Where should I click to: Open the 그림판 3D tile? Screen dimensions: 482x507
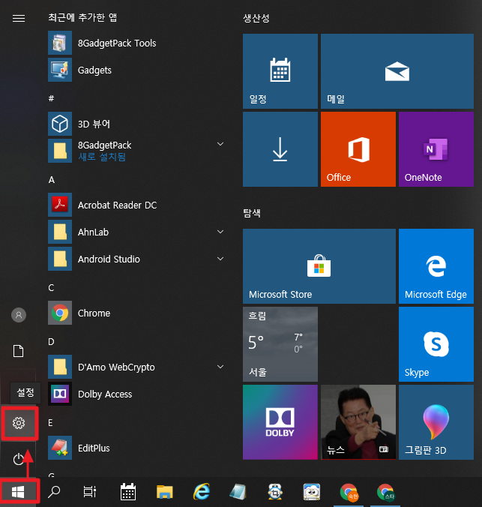[x=436, y=422]
